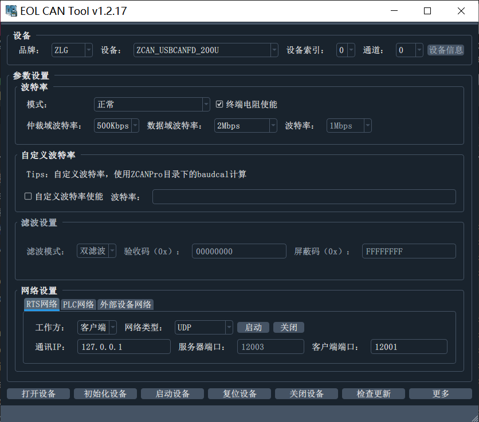Screen dimensions: 479x422
Task: Minimize the EOL CAN Tool window
Action: coord(394,11)
